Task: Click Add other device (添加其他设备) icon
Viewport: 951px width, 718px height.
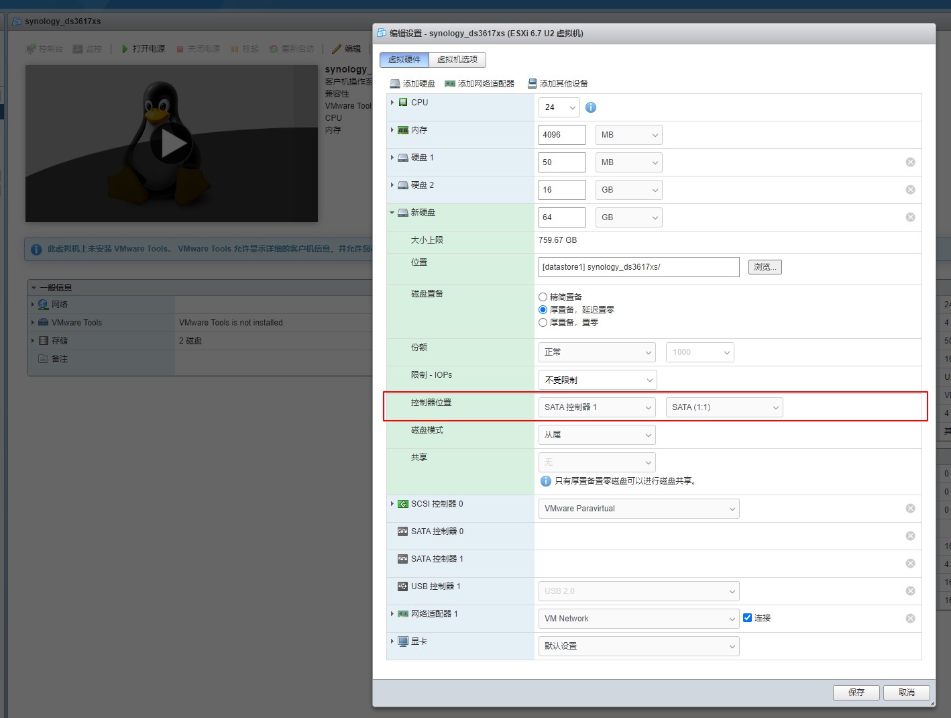Action: pos(533,84)
